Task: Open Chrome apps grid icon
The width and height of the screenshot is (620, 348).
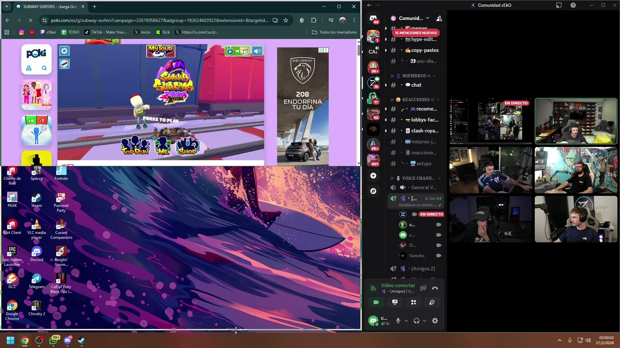Action: (7, 32)
